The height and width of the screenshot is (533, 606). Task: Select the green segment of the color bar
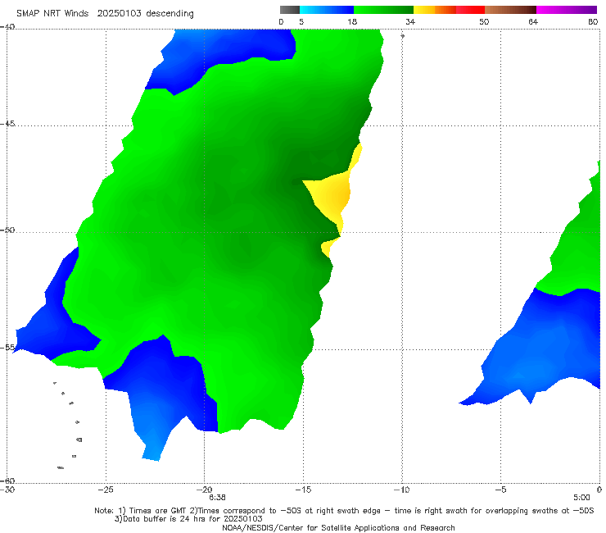383,10
